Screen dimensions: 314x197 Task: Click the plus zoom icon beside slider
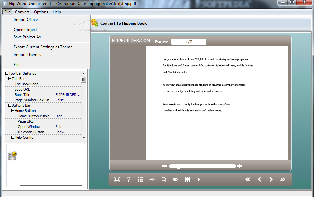coord(239,166)
